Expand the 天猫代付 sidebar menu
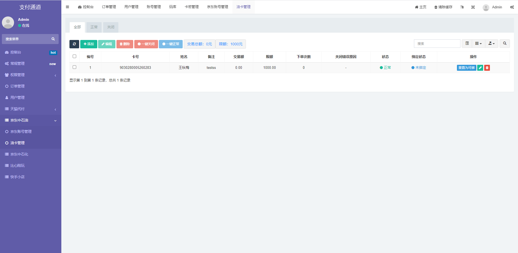518x253 pixels. coord(31,109)
